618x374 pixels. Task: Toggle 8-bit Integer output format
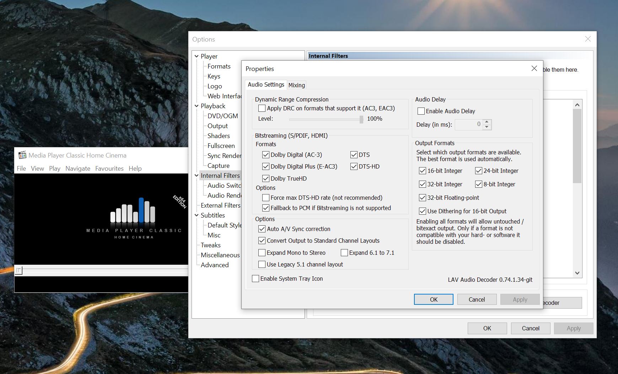coord(479,184)
